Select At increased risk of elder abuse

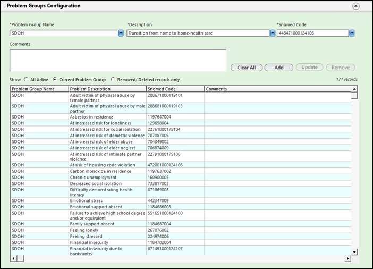(x=181, y=141)
